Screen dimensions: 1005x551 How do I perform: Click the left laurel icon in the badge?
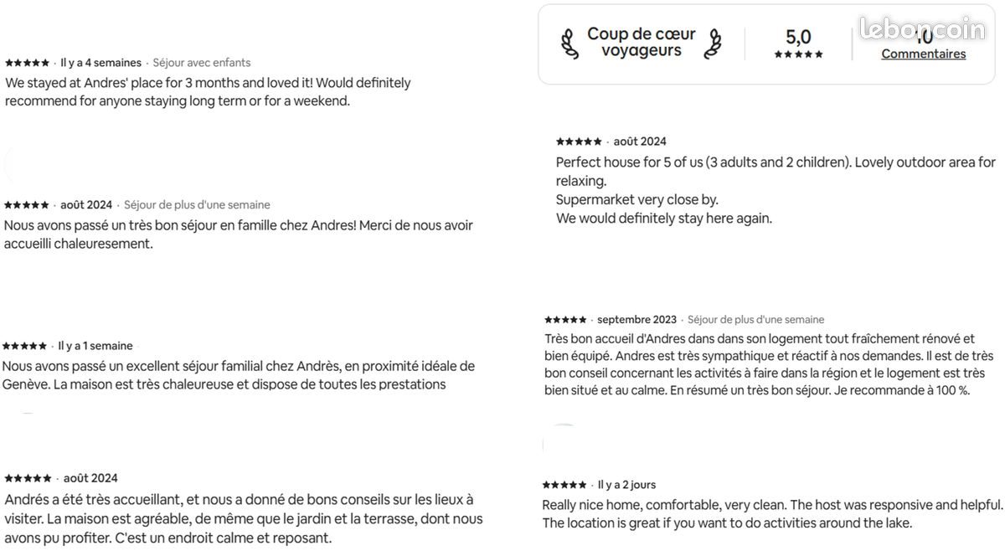tap(569, 44)
